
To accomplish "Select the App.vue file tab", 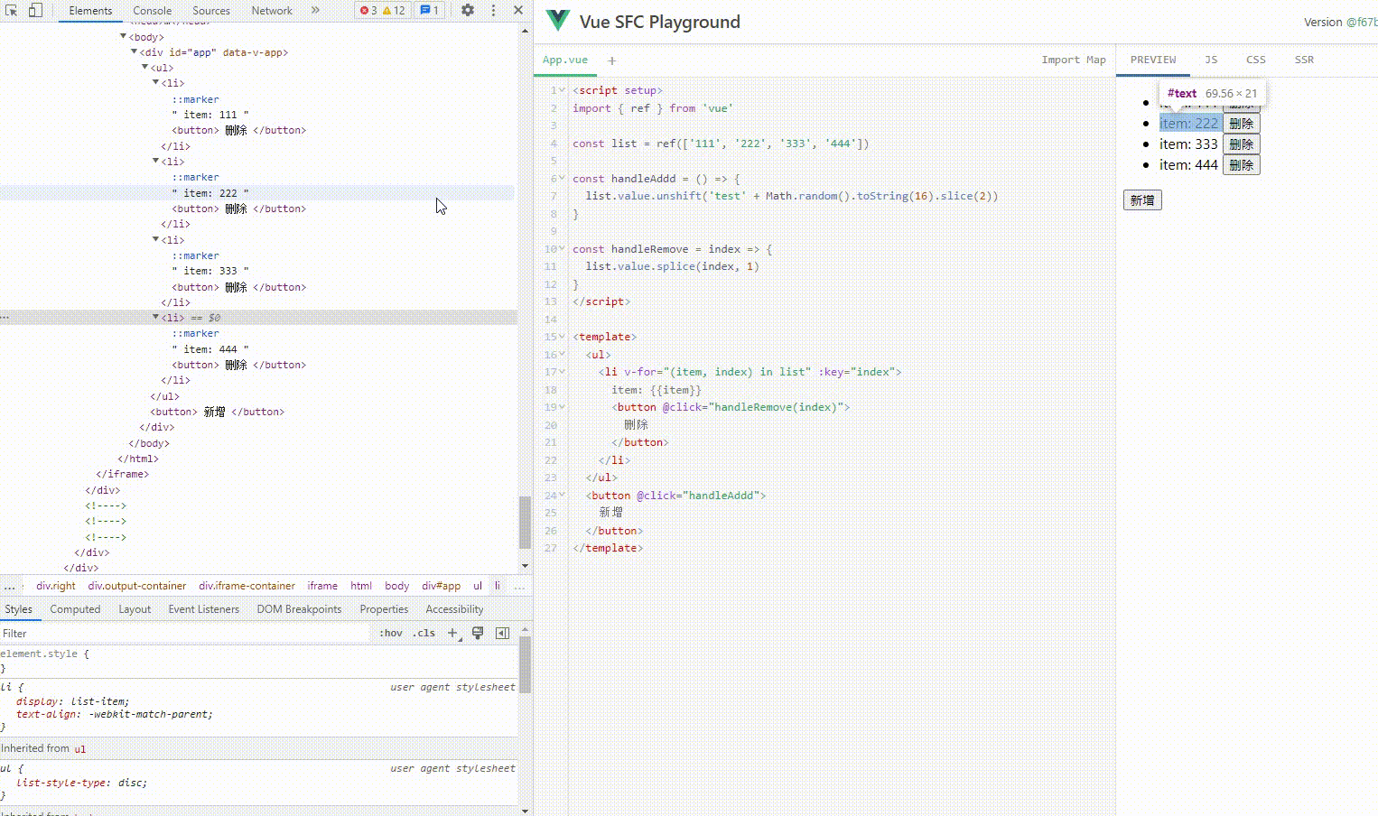I will pos(565,60).
